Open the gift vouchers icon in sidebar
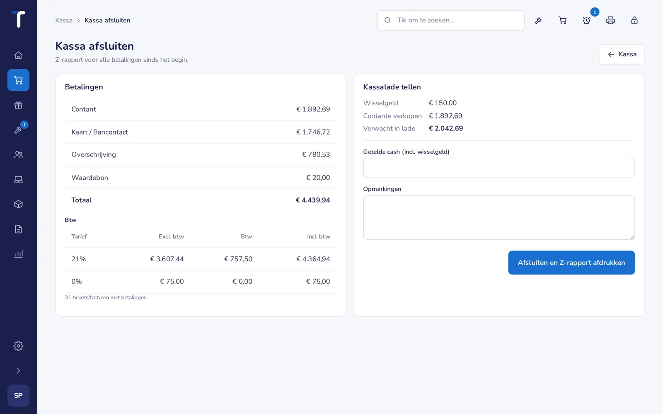Image resolution: width=663 pixels, height=414 pixels. coord(18,105)
